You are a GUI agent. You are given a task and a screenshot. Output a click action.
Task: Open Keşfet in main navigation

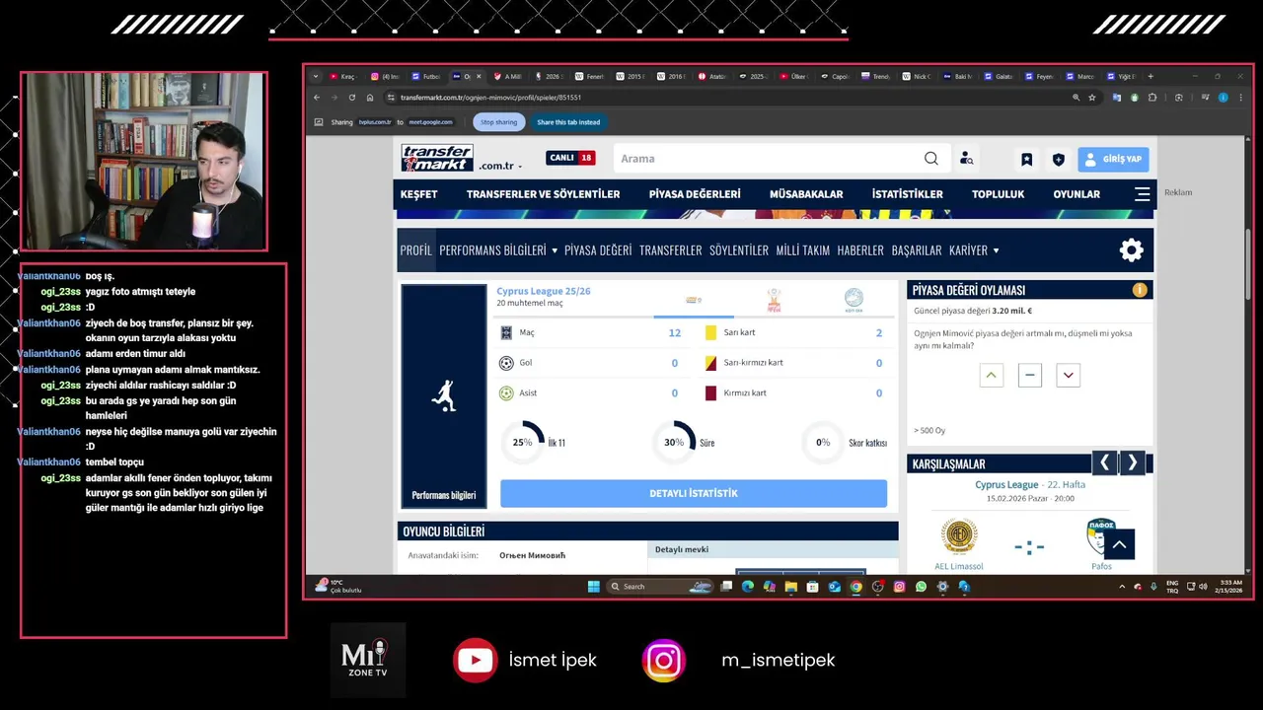tap(418, 194)
